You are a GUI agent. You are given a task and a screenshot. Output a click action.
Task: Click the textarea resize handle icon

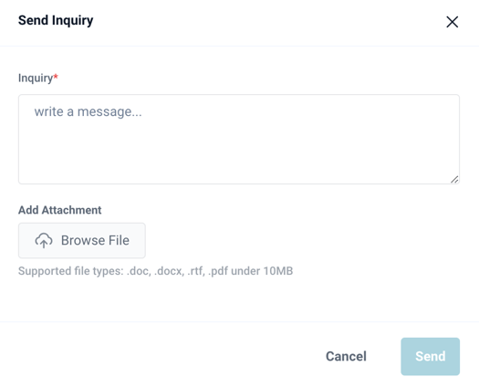(454, 180)
